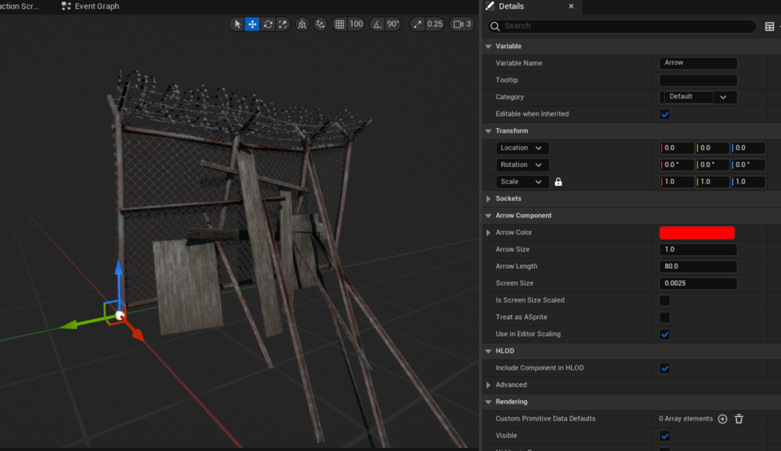Click the camera speed icon
The height and width of the screenshot is (451, 781).
459,24
